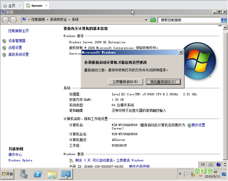Click the 开始 Start button
Image resolution: width=228 pixels, height=181 pixels.
(x=7, y=174)
